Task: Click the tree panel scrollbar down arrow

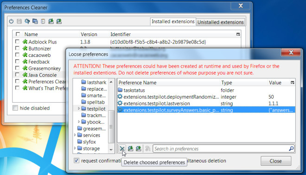Action: (x=111, y=150)
